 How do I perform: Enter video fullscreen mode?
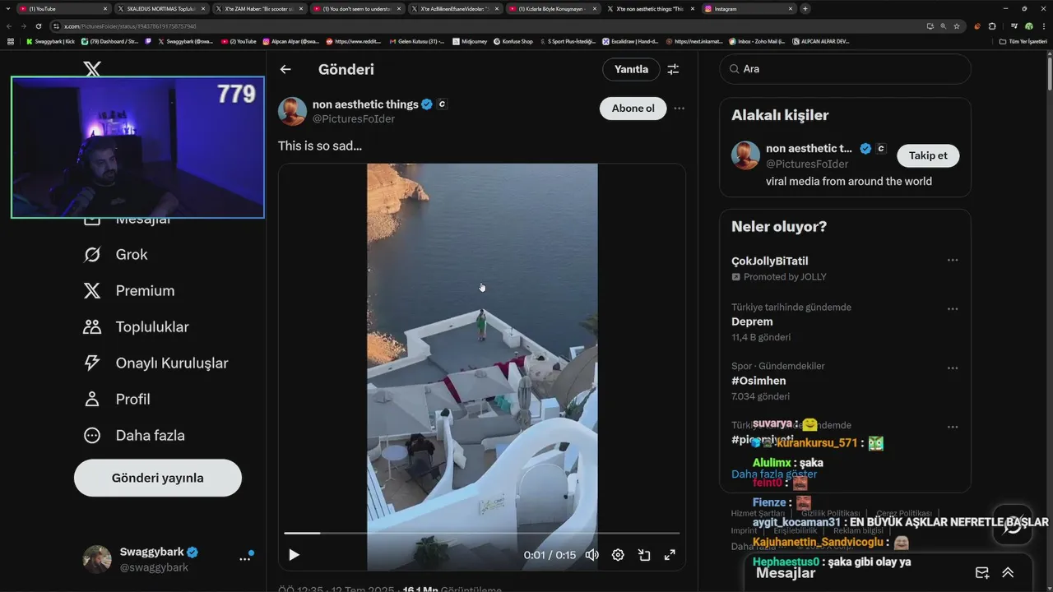pyautogui.click(x=670, y=555)
